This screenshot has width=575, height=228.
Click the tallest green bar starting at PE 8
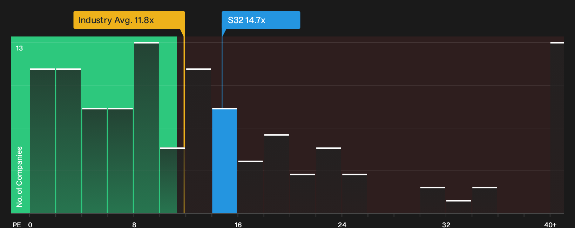click(147, 128)
